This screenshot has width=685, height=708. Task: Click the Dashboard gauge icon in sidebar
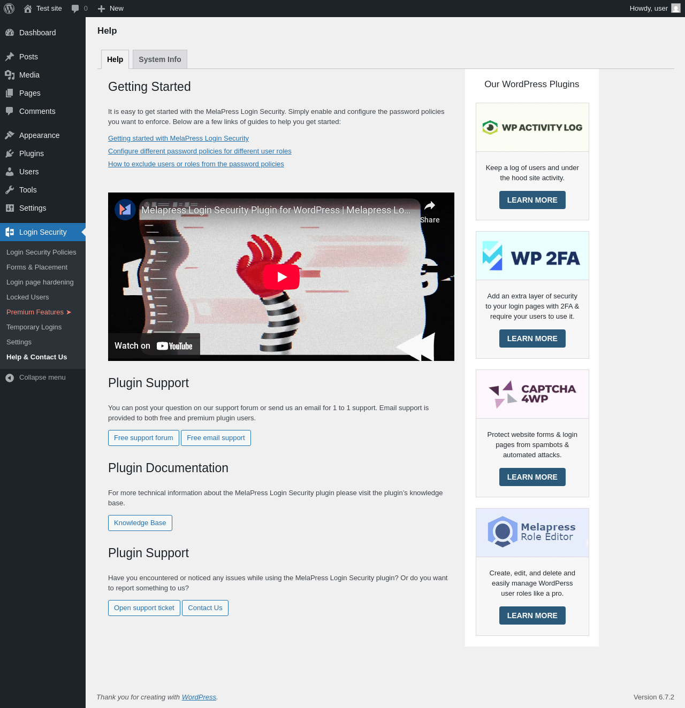tap(10, 33)
